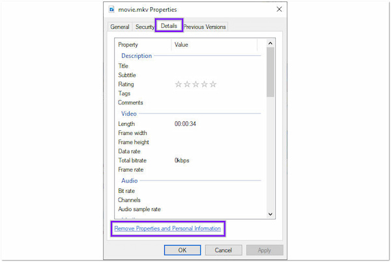The image size is (391, 262).
Task: Select the Data rate property
Action: click(x=129, y=151)
